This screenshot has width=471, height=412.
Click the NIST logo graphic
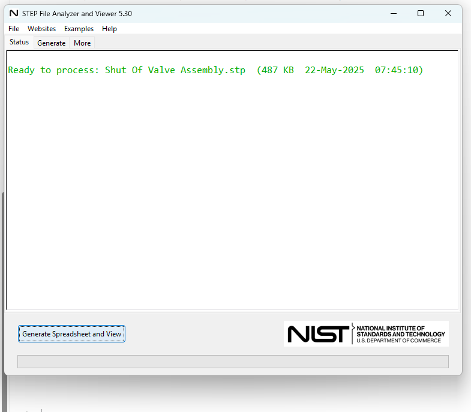[318, 334]
